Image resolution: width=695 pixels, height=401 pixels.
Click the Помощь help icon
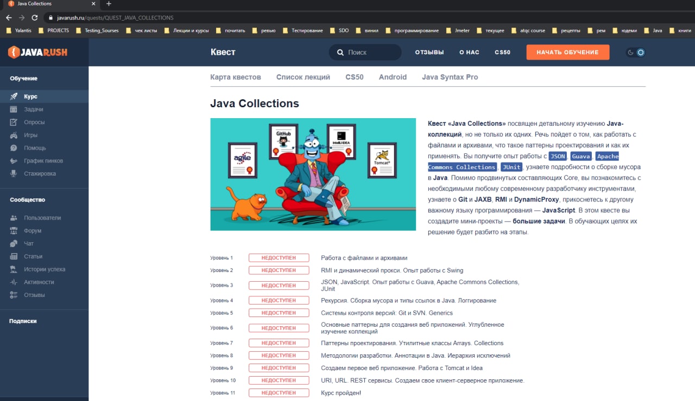tap(14, 148)
